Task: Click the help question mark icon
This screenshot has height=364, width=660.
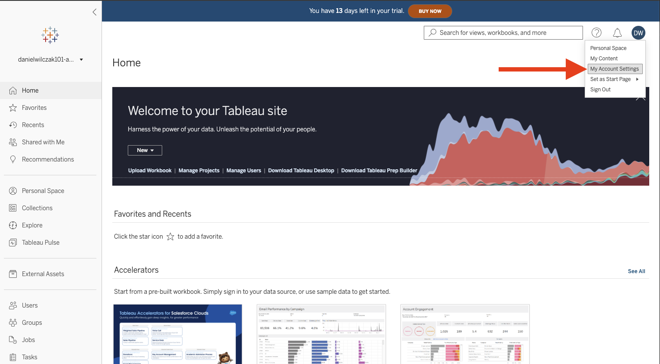Action: (x=596, y=33)
